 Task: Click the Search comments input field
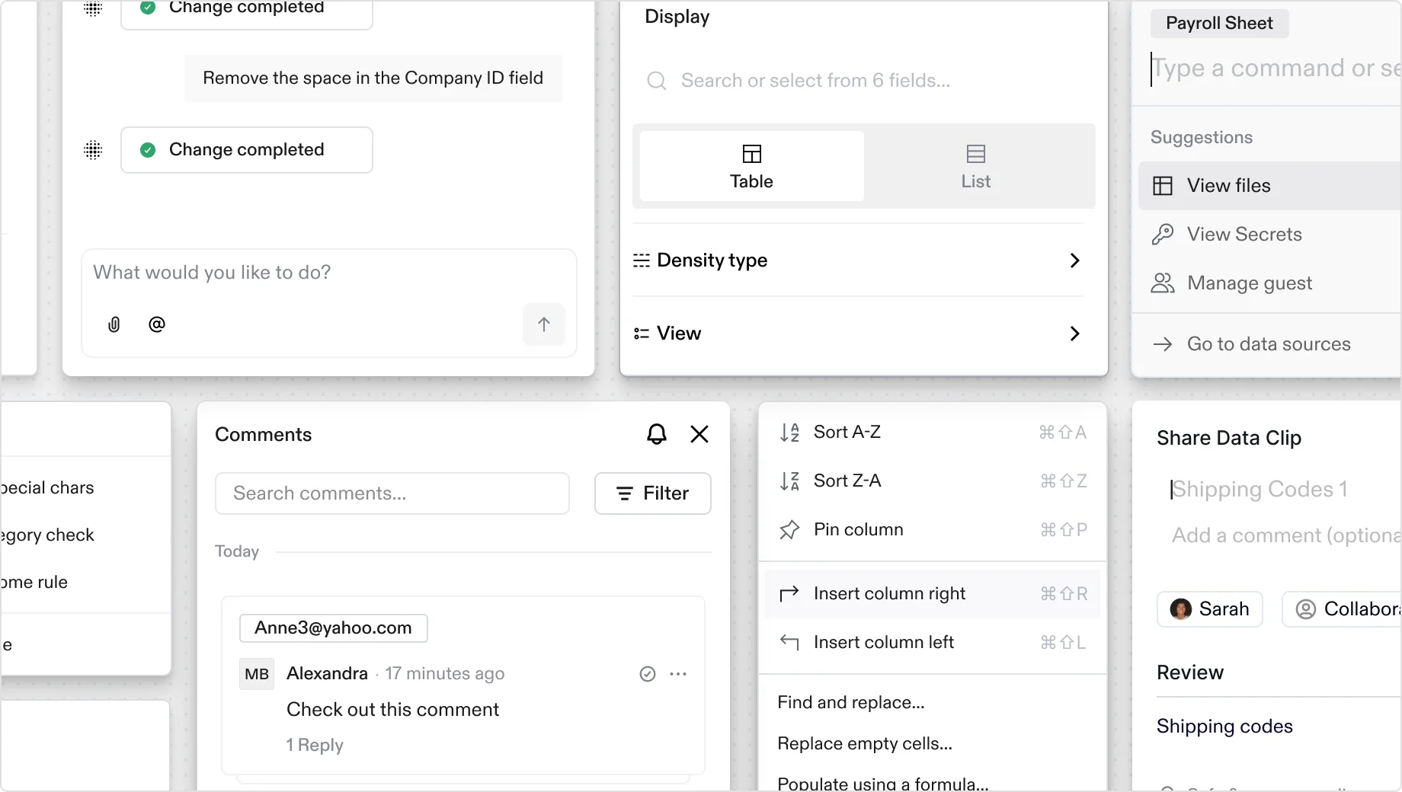pyautogui.click(x=392, y=493)
